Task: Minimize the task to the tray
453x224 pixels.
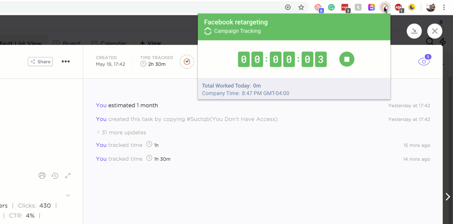Action: pos(414,31)
